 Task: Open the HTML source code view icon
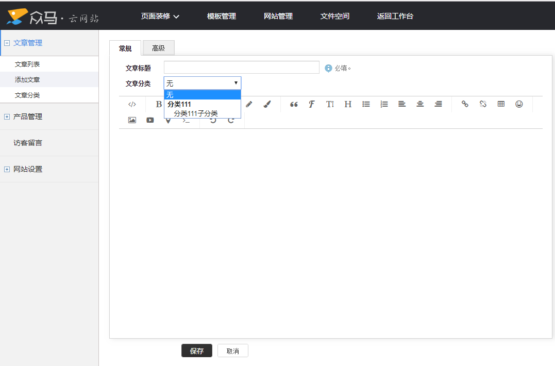132,104
